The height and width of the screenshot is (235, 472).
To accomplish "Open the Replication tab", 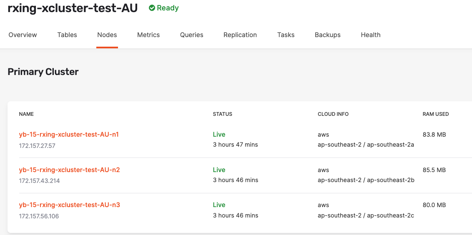I will (240, 35).
